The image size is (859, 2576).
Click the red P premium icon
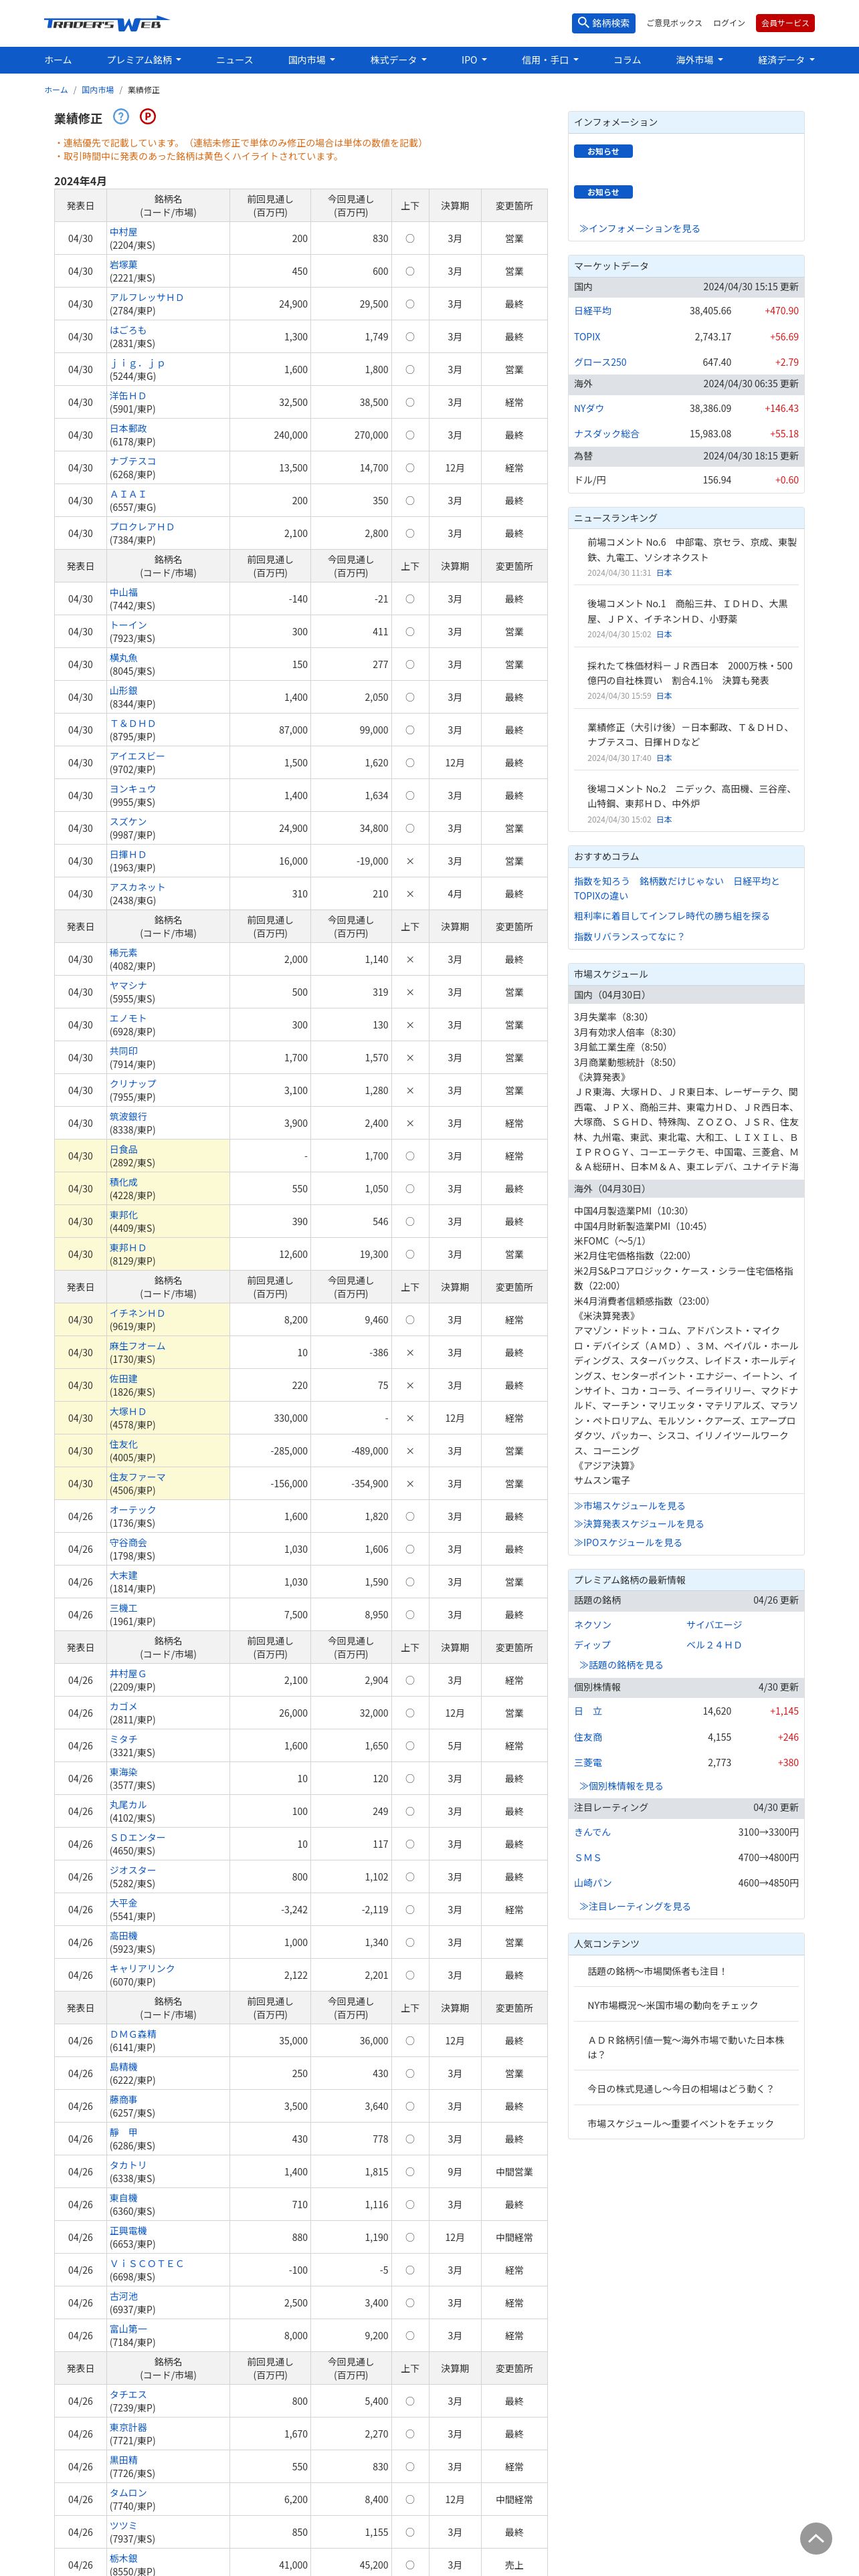(x=147, y=117)
